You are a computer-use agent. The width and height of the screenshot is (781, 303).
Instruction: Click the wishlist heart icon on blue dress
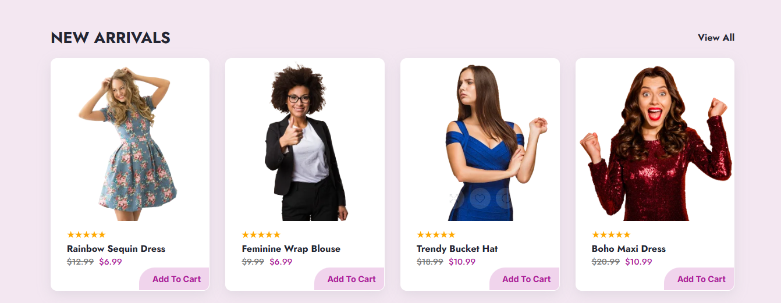point(480,198)
